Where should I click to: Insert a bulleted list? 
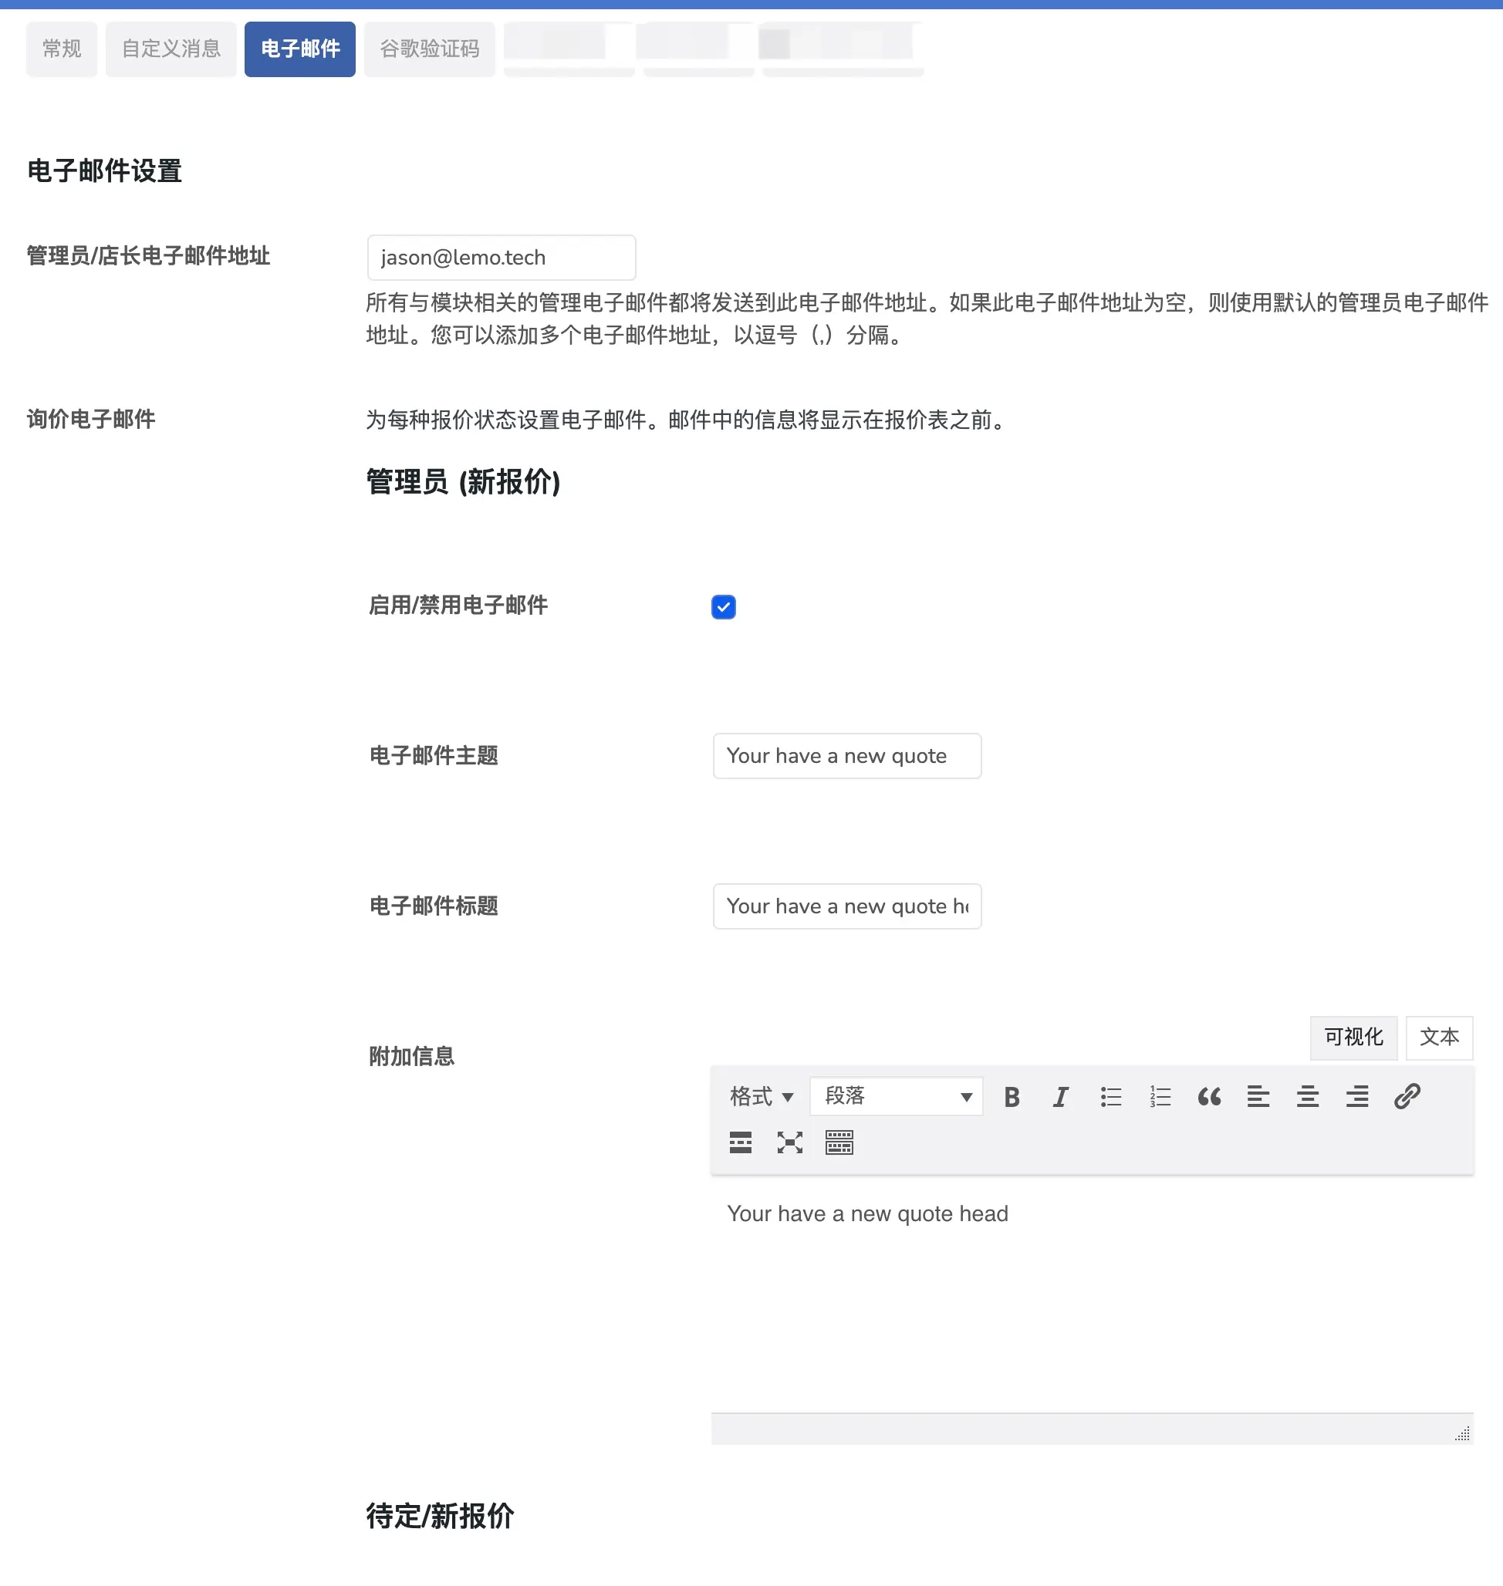(1110, 1097)
